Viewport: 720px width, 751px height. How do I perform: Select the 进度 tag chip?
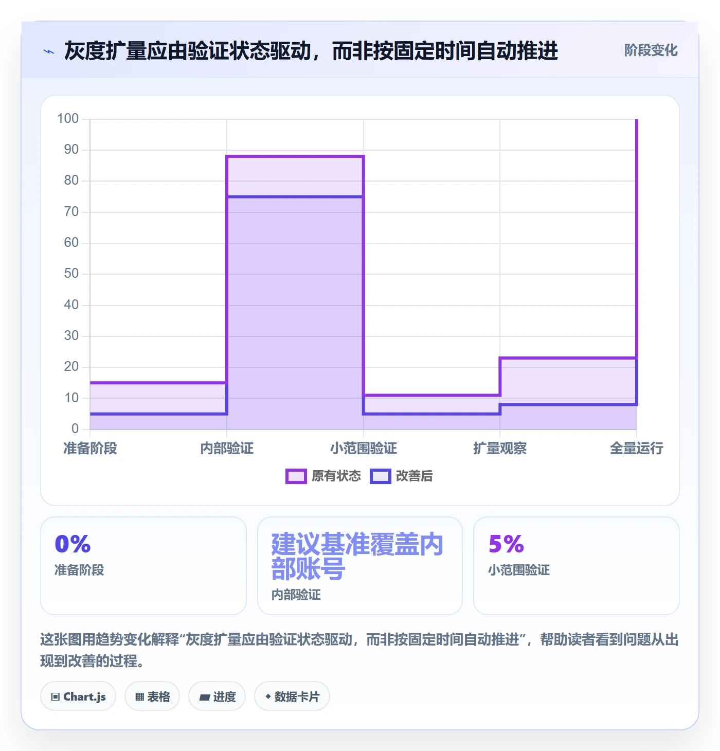point(217,696)
